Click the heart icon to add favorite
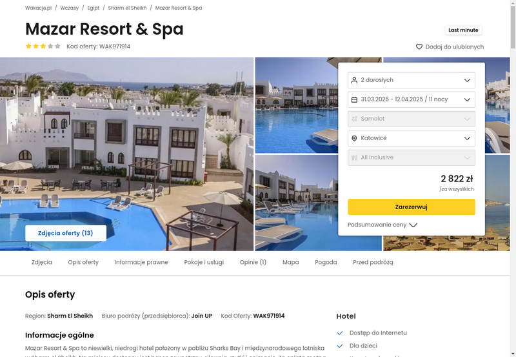The image size is (516, 357). (x=419, y=46)
